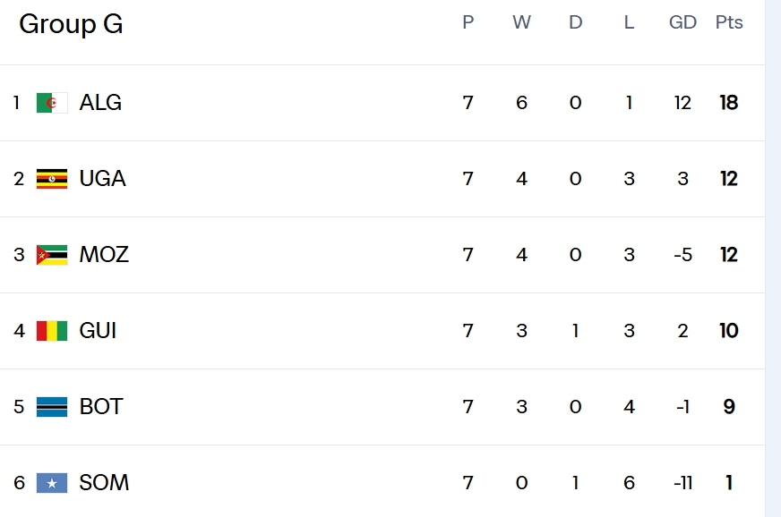Click the Pts column header
Image resolution: width=781 pixels, height=517 pixels.
point(729,23)
